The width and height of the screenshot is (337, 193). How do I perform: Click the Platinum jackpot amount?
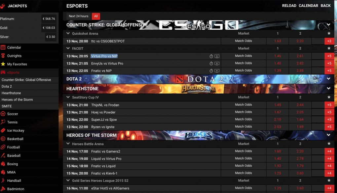(x=49, y=19)
